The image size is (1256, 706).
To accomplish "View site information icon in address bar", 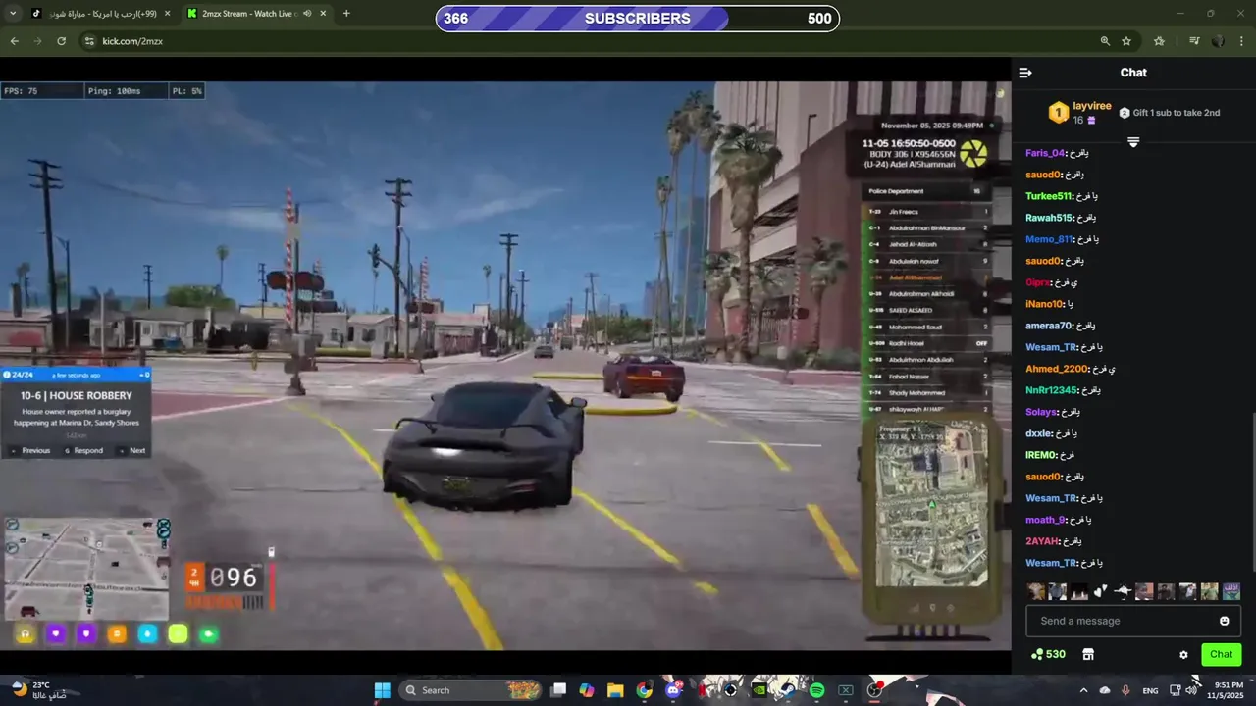I will tap(89, 41).
